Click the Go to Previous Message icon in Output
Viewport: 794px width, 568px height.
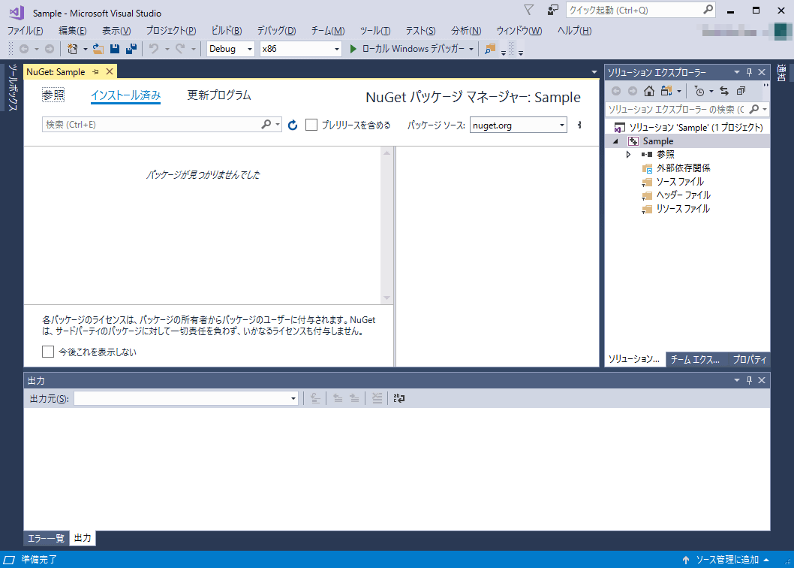pyautogui.click(x=338, y=399)
